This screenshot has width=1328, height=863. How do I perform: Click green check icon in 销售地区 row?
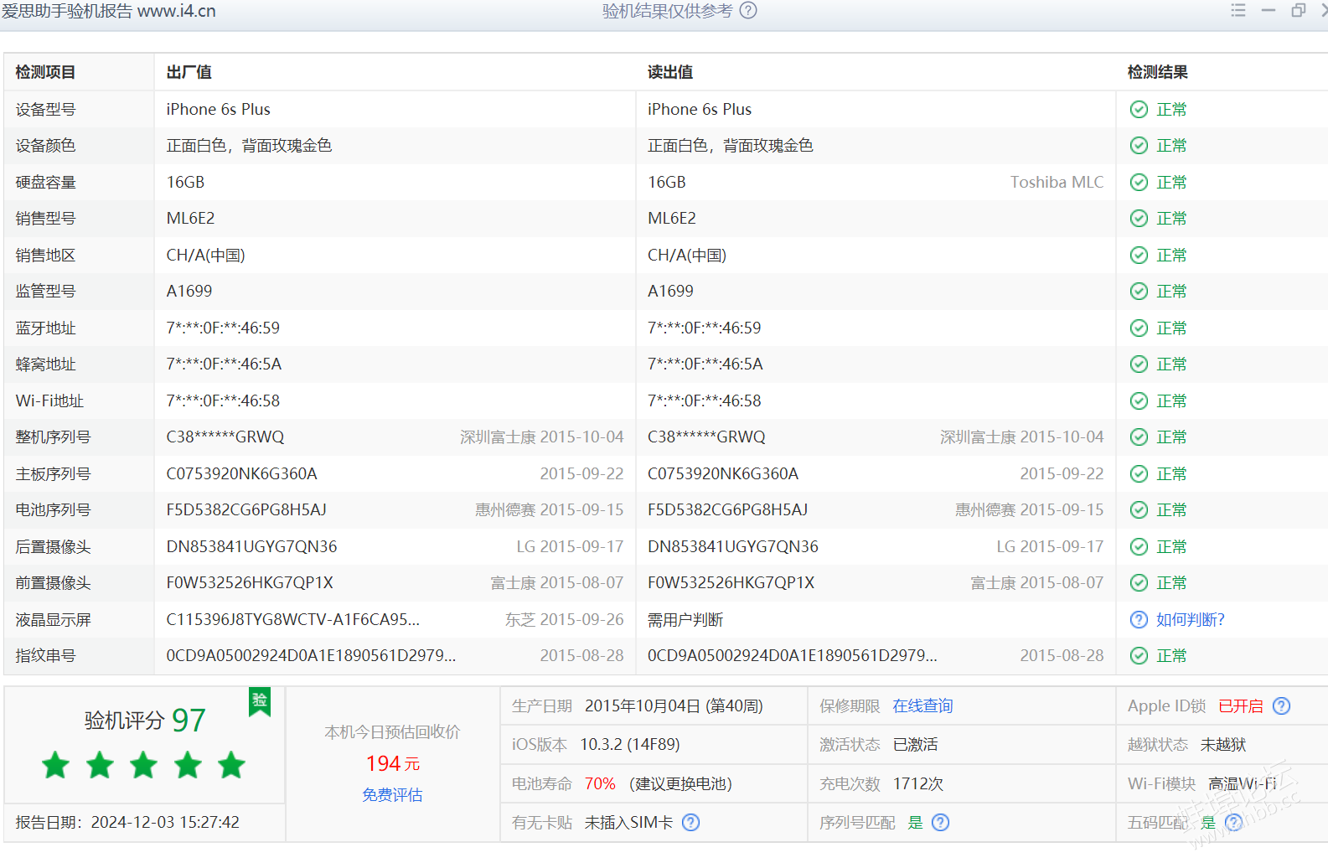(1139, 255)
